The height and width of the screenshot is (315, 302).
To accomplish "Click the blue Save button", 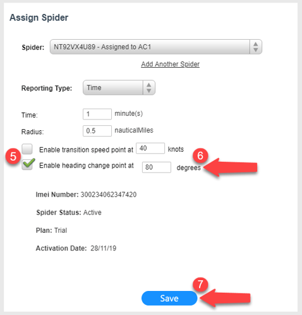I will tap(169, 299).
